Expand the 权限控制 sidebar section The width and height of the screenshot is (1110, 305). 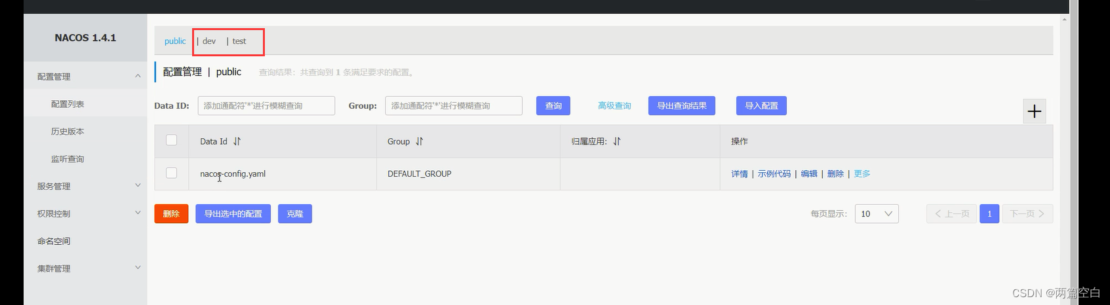(85, 214)
